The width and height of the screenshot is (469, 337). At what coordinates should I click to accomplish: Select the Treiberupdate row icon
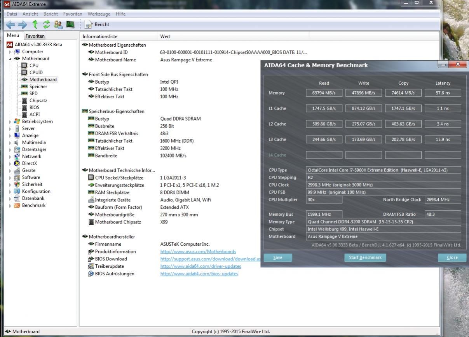pyautogui.click(x=91, y=266)
